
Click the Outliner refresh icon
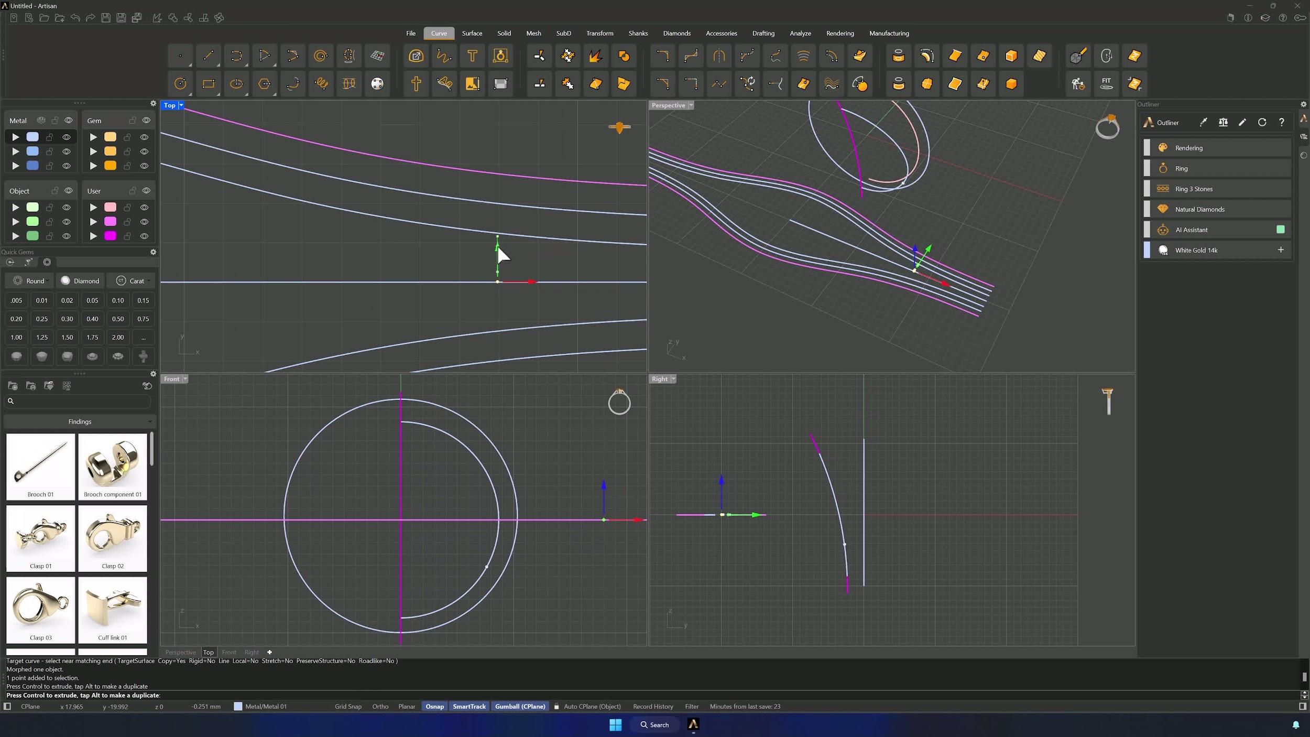(1262, 122)
